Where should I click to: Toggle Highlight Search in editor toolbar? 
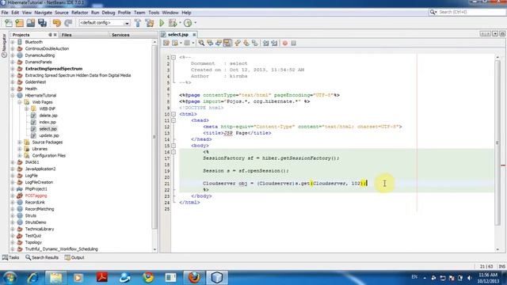pyautogui.click(x=227, y=43)
